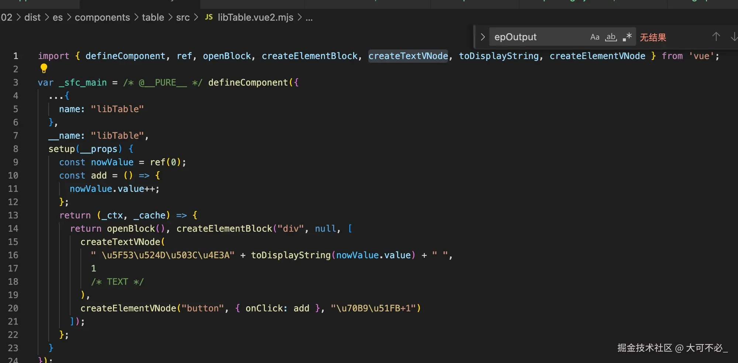The height and width of the screenshot is (363, 738).
Task: Click nowValue in the const declaration
Action: click(x=112, y=162)
